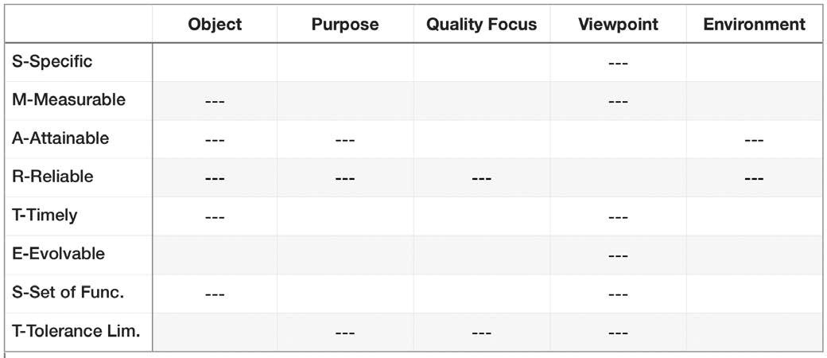Select the S-Specific row label
This screenshot has width=827, height=358.
click(x=52, y=62)
